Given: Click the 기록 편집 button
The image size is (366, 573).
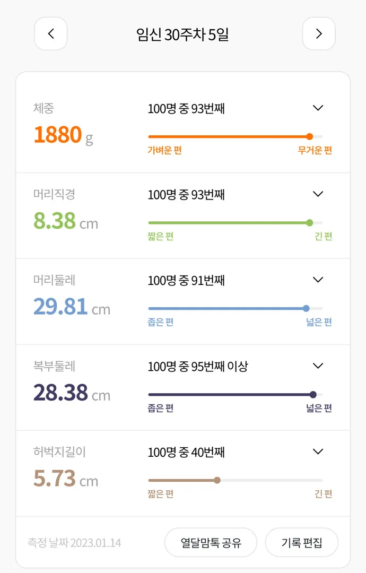Looking at the screenshot, I should [x=302, y=542].
